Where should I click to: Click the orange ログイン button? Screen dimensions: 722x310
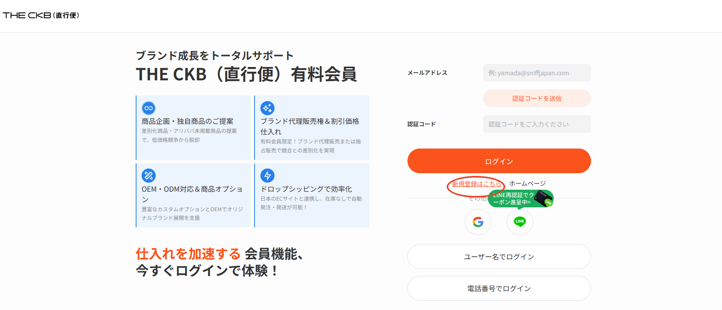coord(499,161)
